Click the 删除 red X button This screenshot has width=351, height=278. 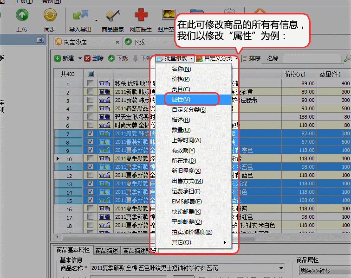point(94,58)
